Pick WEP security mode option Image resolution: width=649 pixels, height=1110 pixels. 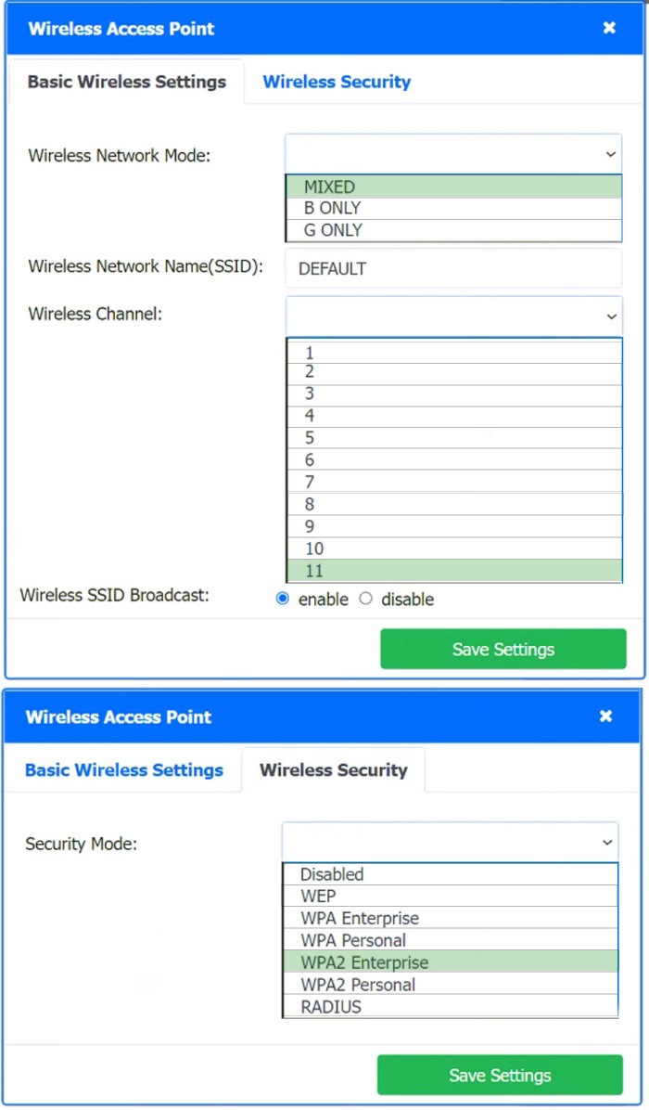[451, 897]
